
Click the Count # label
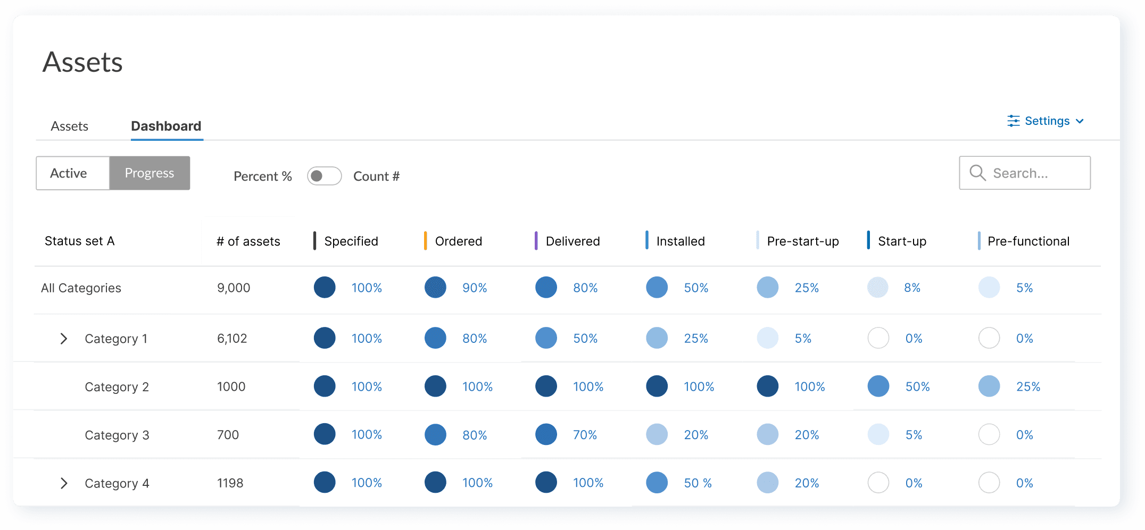[376, 176]
